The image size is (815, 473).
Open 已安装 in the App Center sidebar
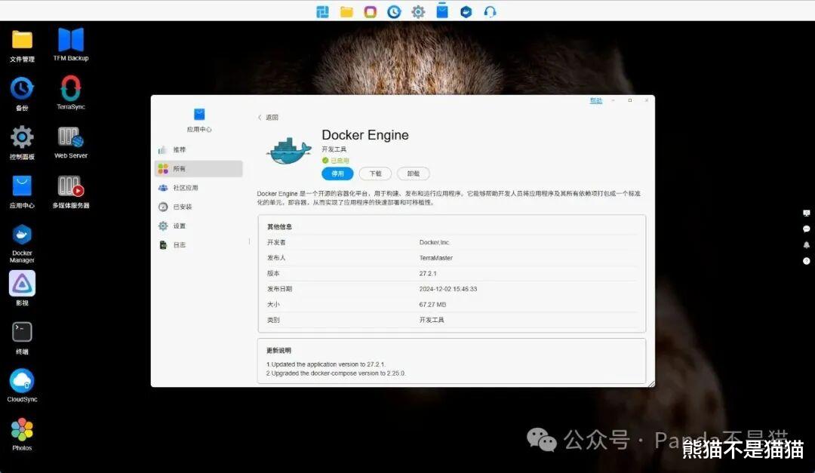[x=198, y=207]
